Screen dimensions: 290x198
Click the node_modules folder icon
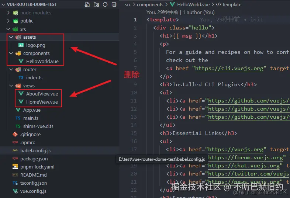pyautogui.click(x=15, y=13)
